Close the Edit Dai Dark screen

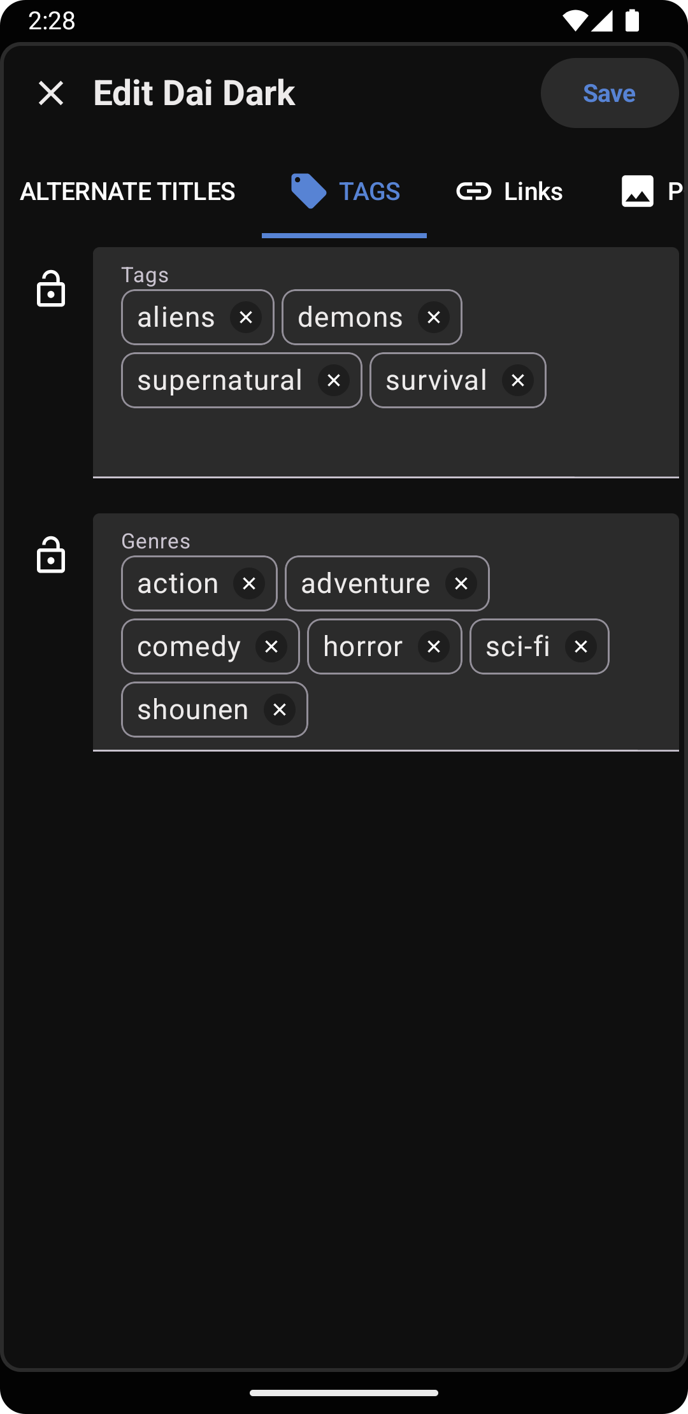point(51,93)
